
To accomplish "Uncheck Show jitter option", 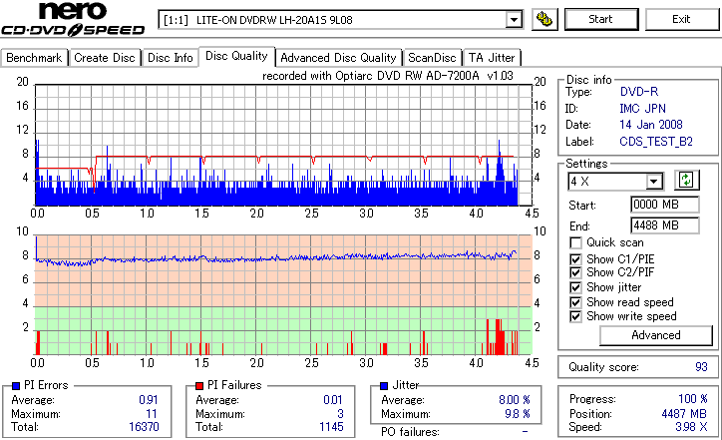I will click(575, 287).
